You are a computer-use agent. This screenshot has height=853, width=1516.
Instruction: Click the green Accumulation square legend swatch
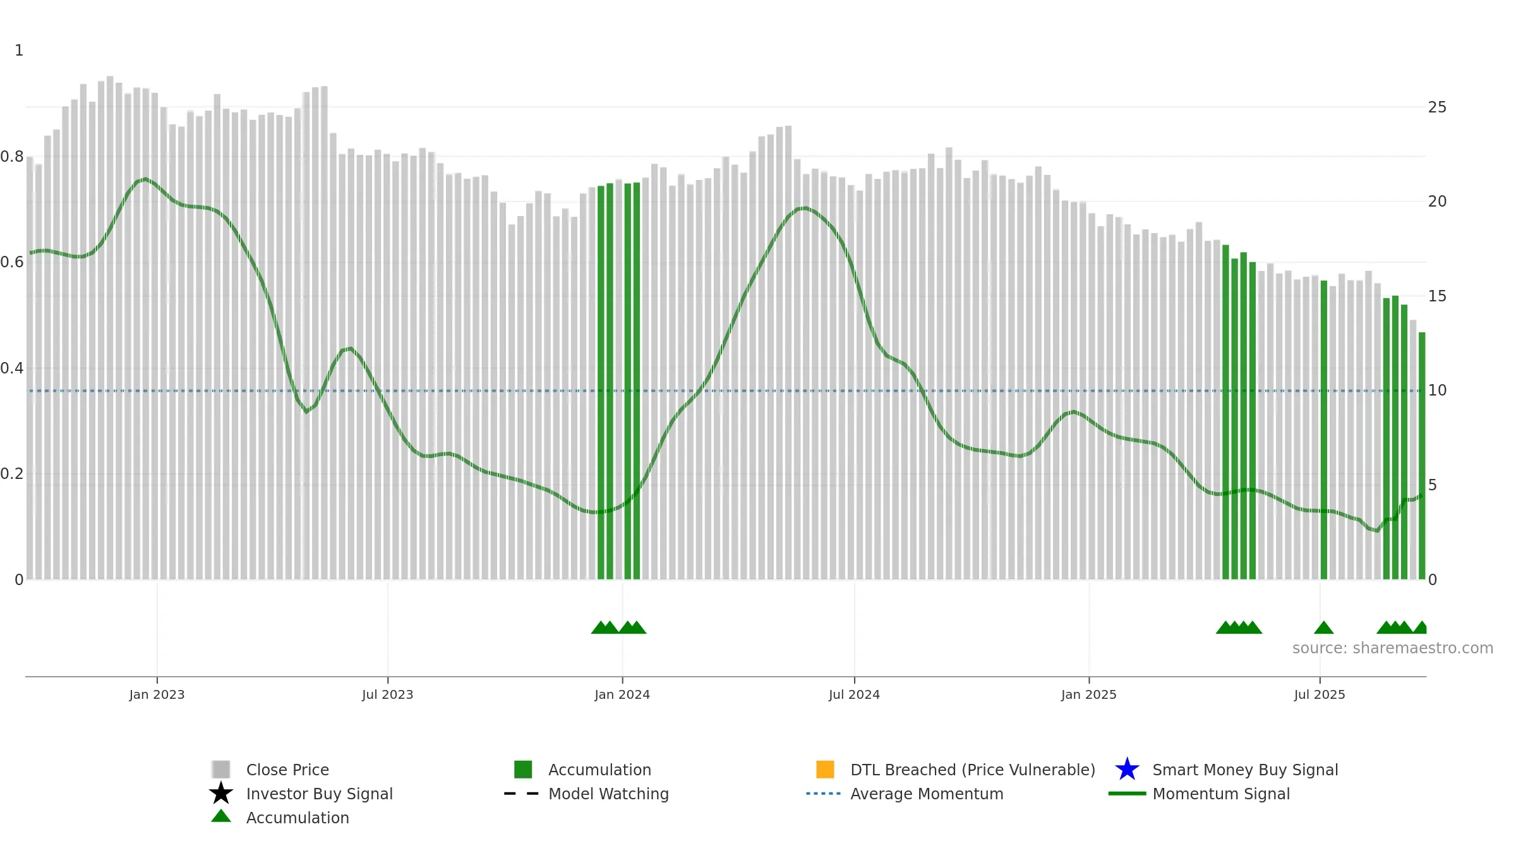click(x=523, y=769)
